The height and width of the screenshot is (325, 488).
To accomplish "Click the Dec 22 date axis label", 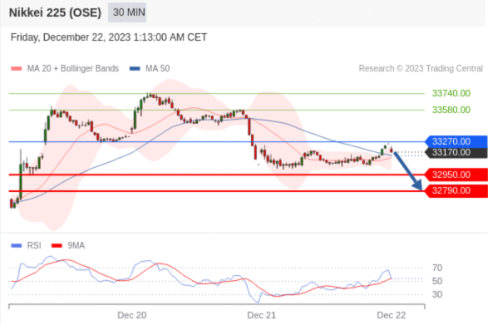I will click(x=392, y=315).
